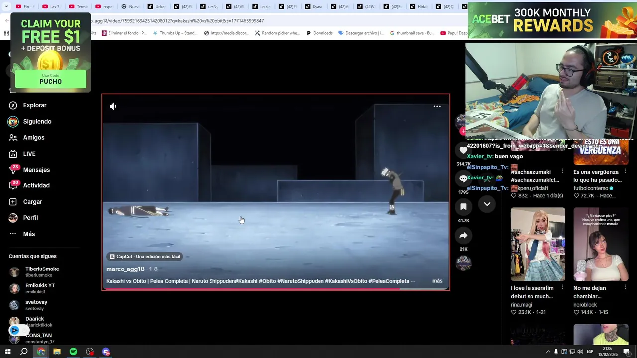
Task: Open options for the 'I love le sserafim' video
Action: (562, 287)
